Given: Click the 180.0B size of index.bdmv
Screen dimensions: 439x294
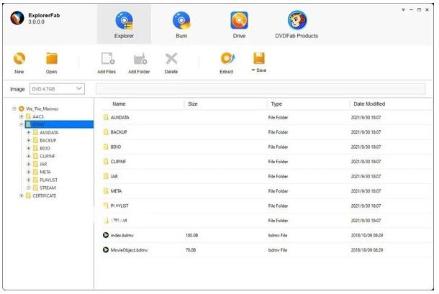Looking at the screenshot, I should click(x=191, y=235).
